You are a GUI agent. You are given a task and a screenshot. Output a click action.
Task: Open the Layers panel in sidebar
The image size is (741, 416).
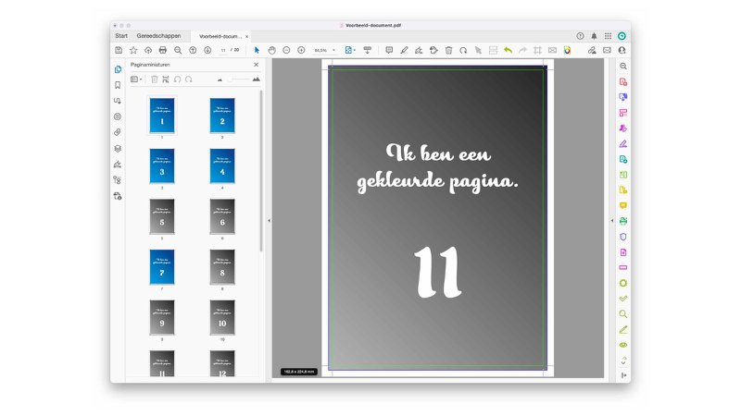[118, 148]
